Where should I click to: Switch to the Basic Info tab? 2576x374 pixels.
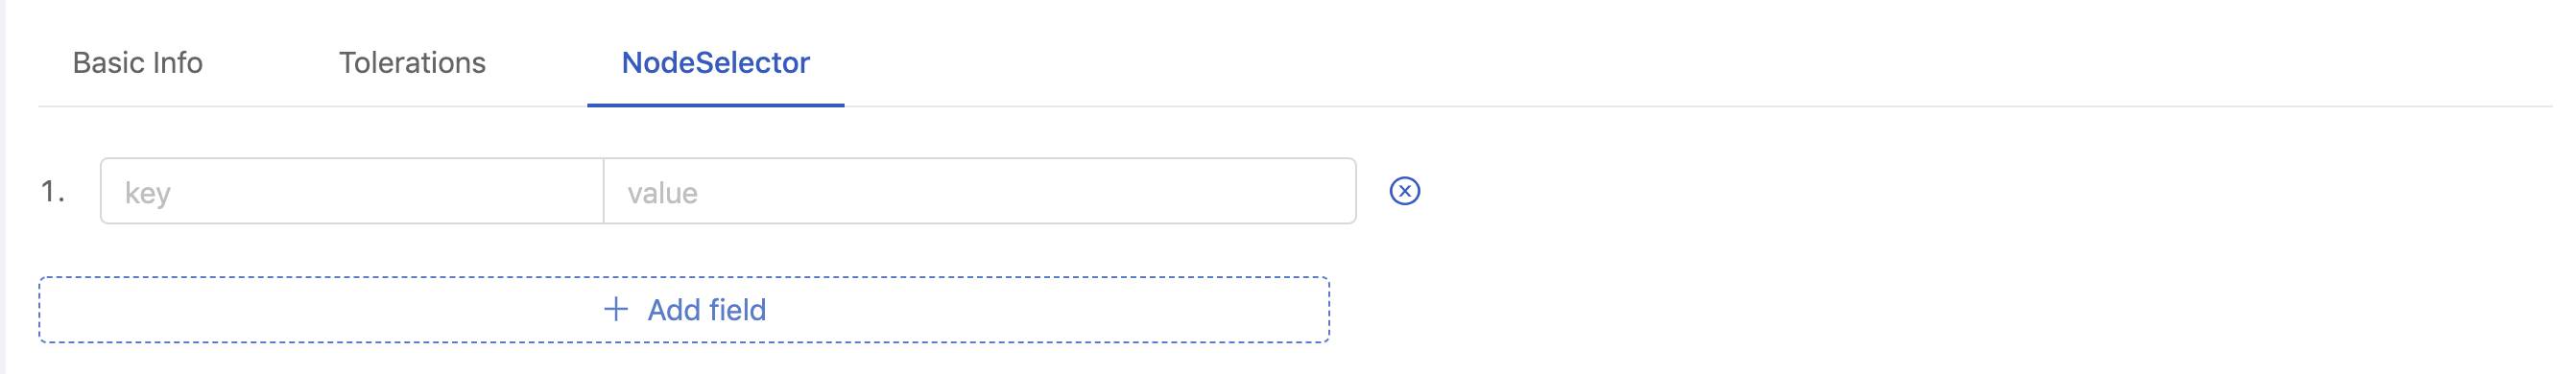tap(138, 63)
